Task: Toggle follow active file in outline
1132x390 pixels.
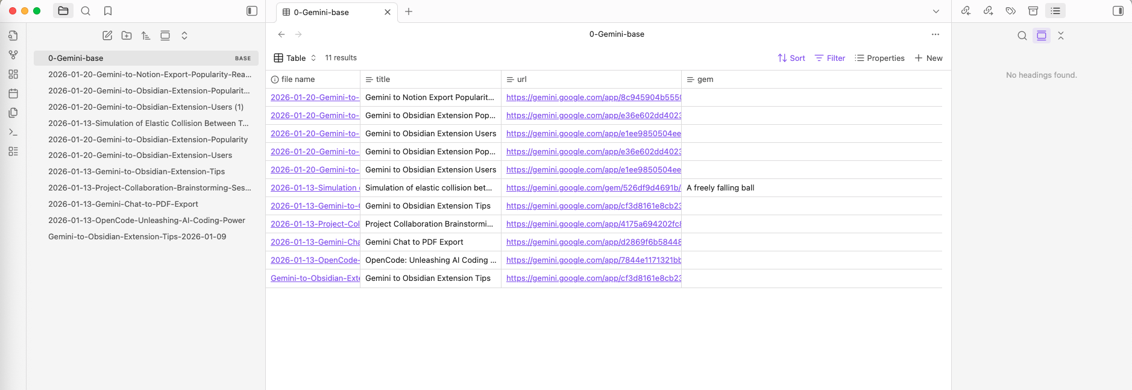Action: pos(1042,36)
